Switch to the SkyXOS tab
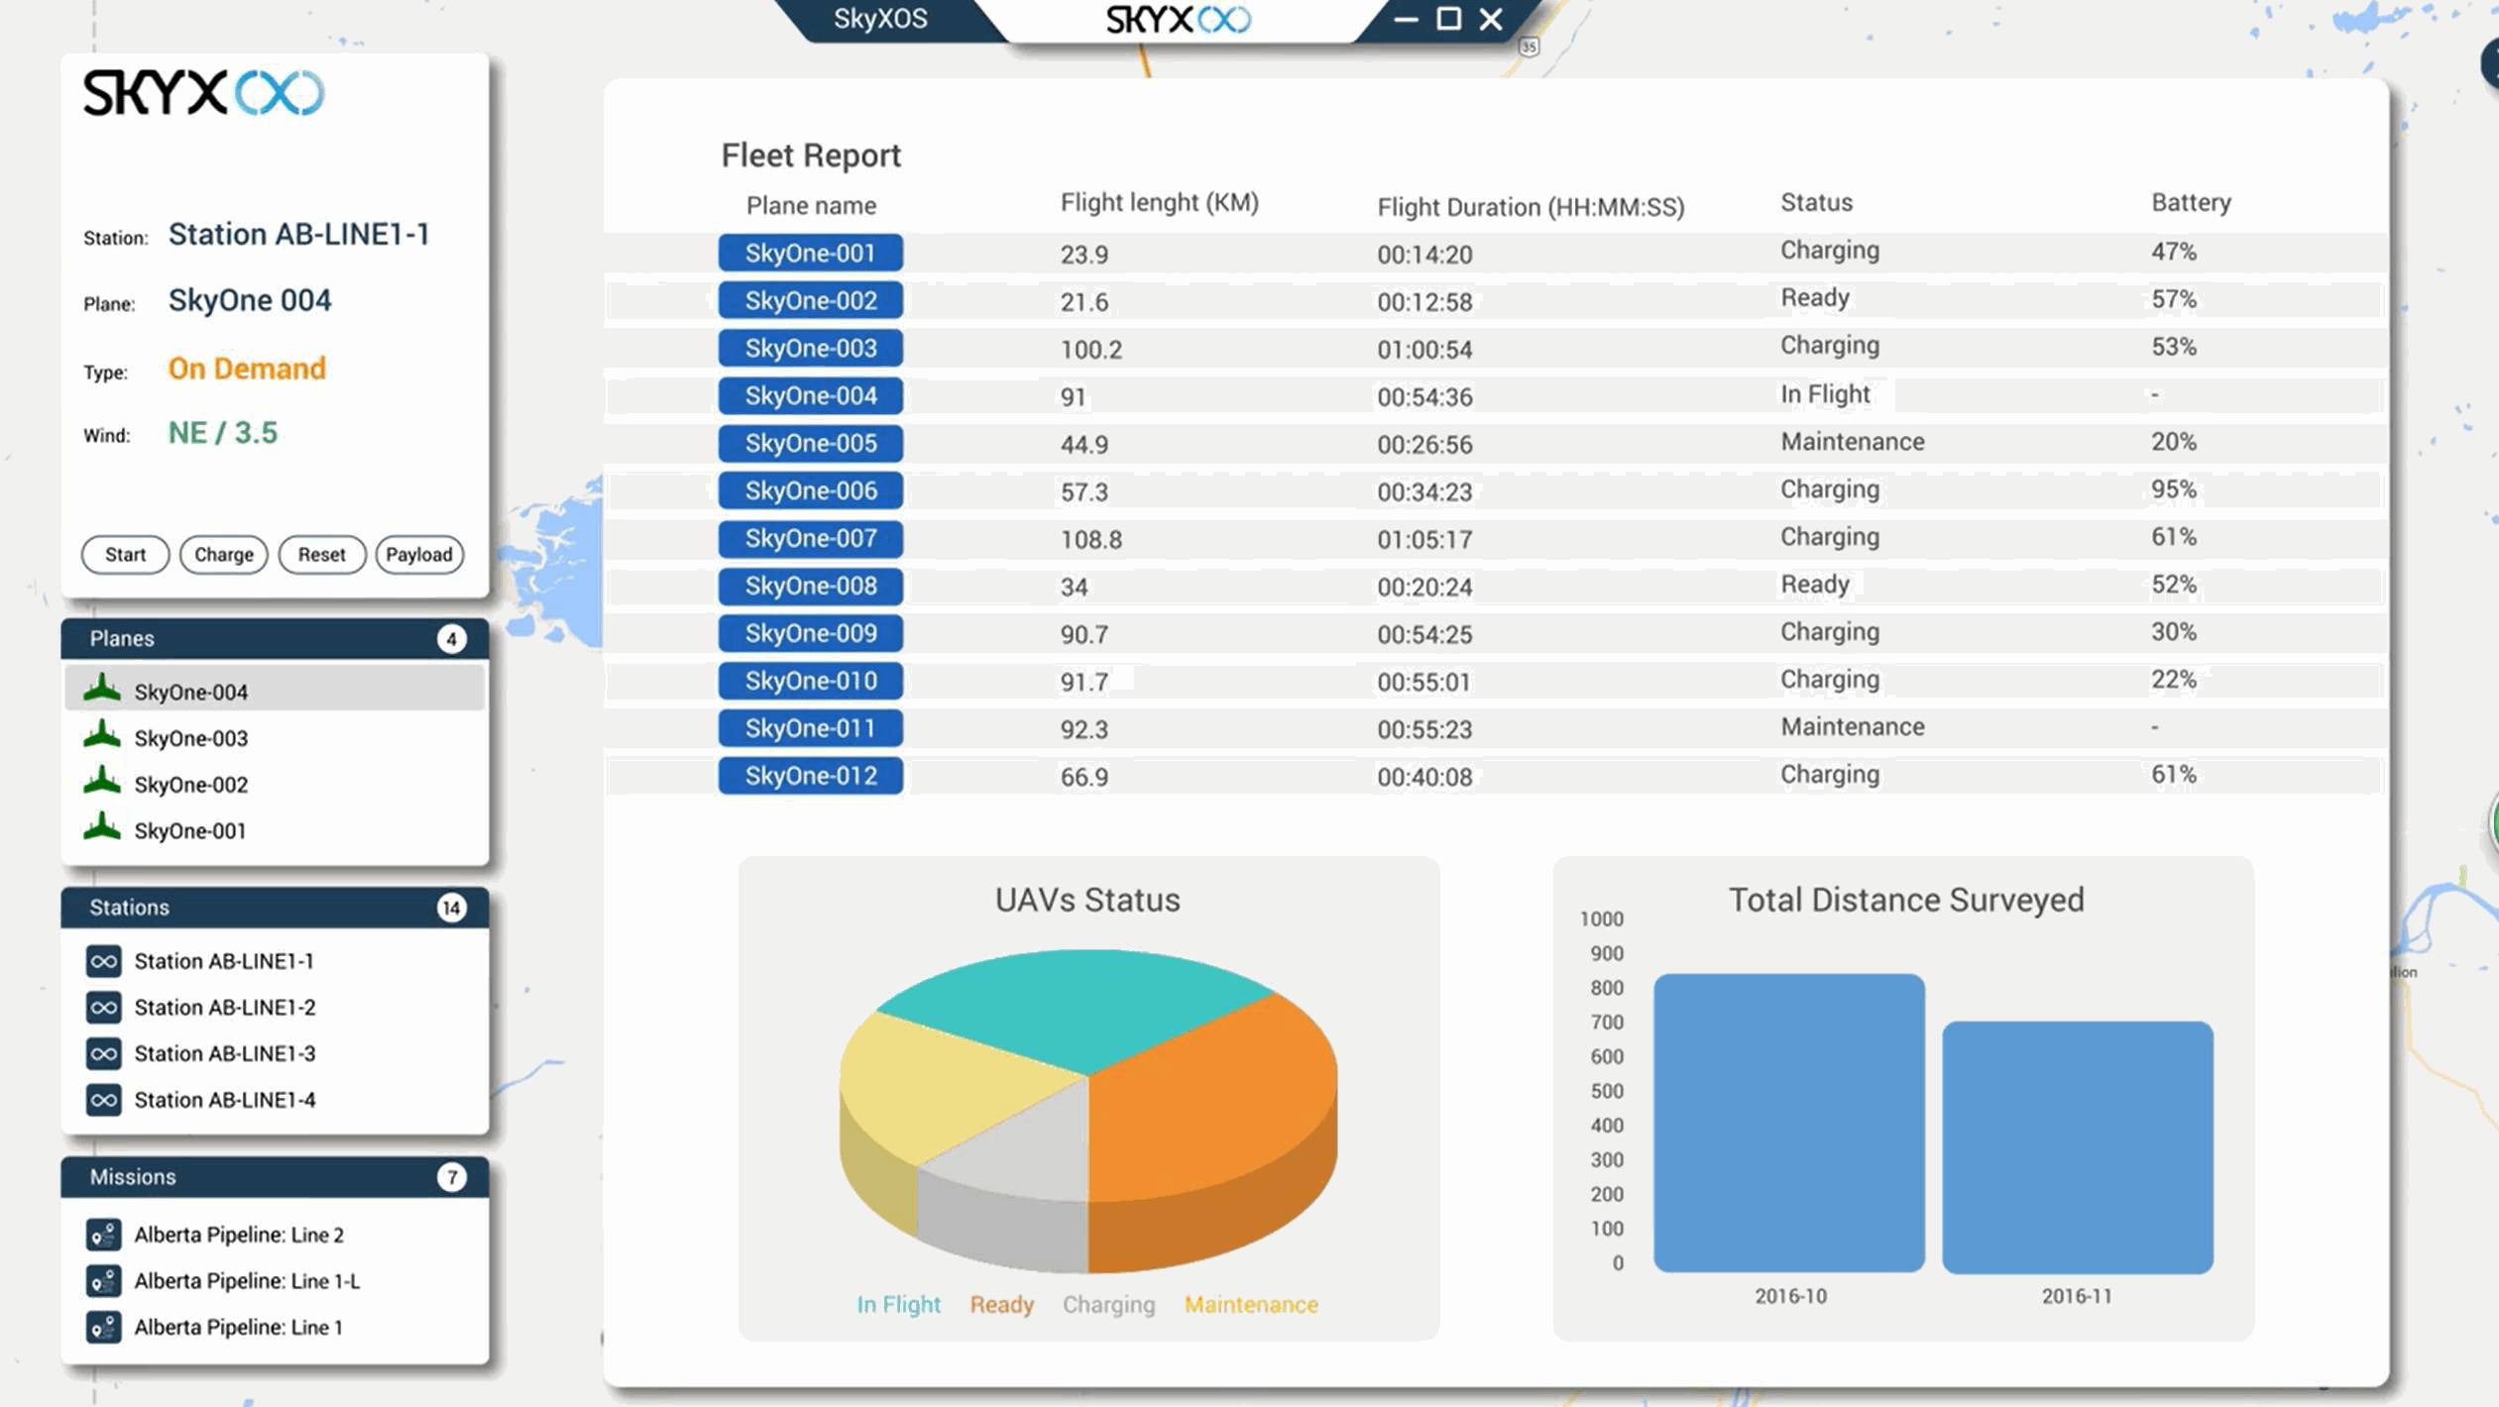Viewport: 2499px width, 1407px height. pyautogui.click(x=879, y=19)
